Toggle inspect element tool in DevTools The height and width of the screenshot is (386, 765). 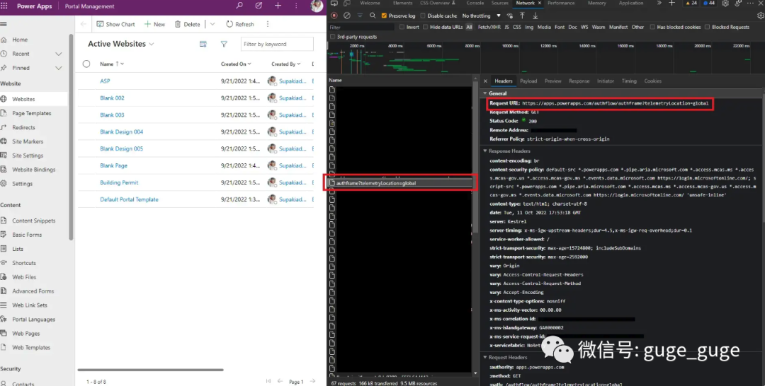(334, 3)
